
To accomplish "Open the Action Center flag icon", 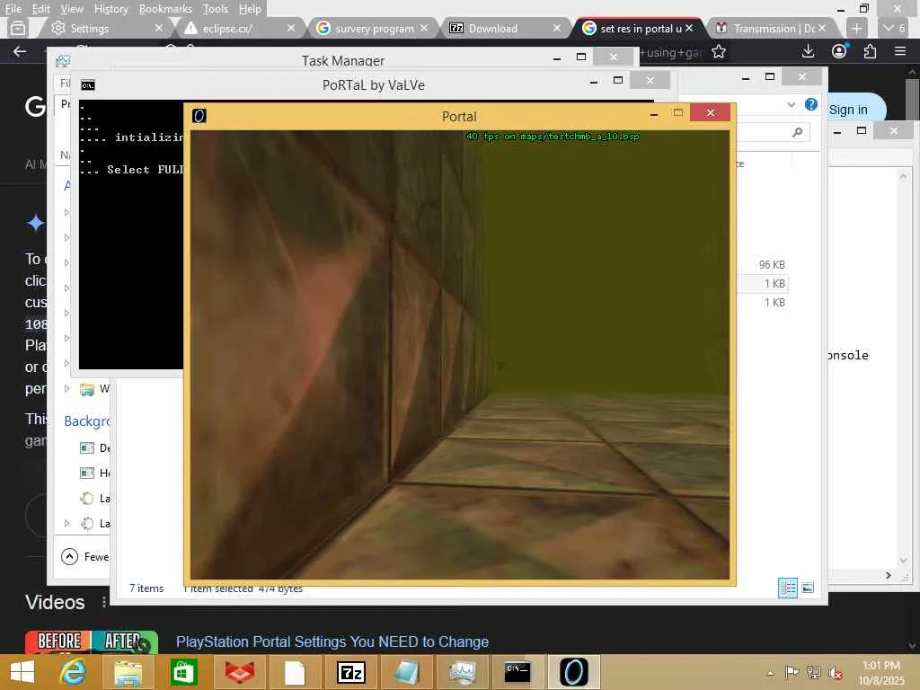I will click(x=792, y=672).
